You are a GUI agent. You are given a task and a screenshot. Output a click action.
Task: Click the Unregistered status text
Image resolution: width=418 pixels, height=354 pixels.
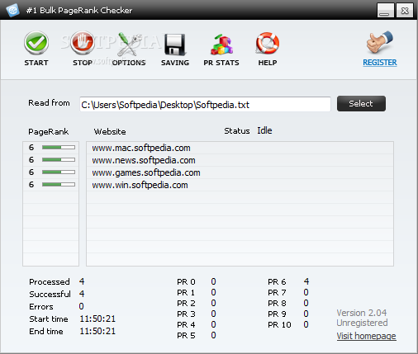click(362, 323)
